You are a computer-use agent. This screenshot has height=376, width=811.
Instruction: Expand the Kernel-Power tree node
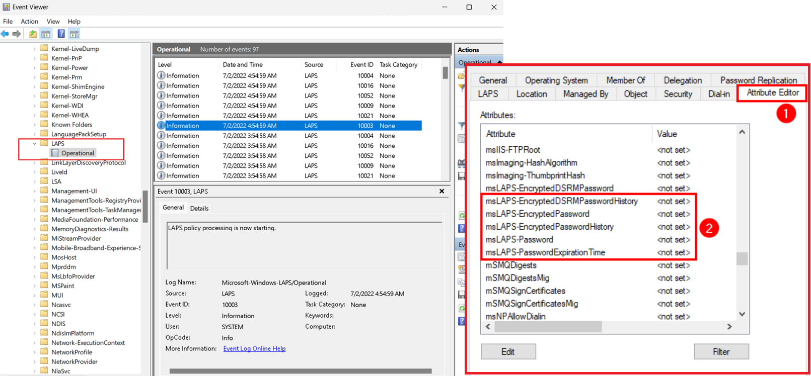[x=35, y=68]
